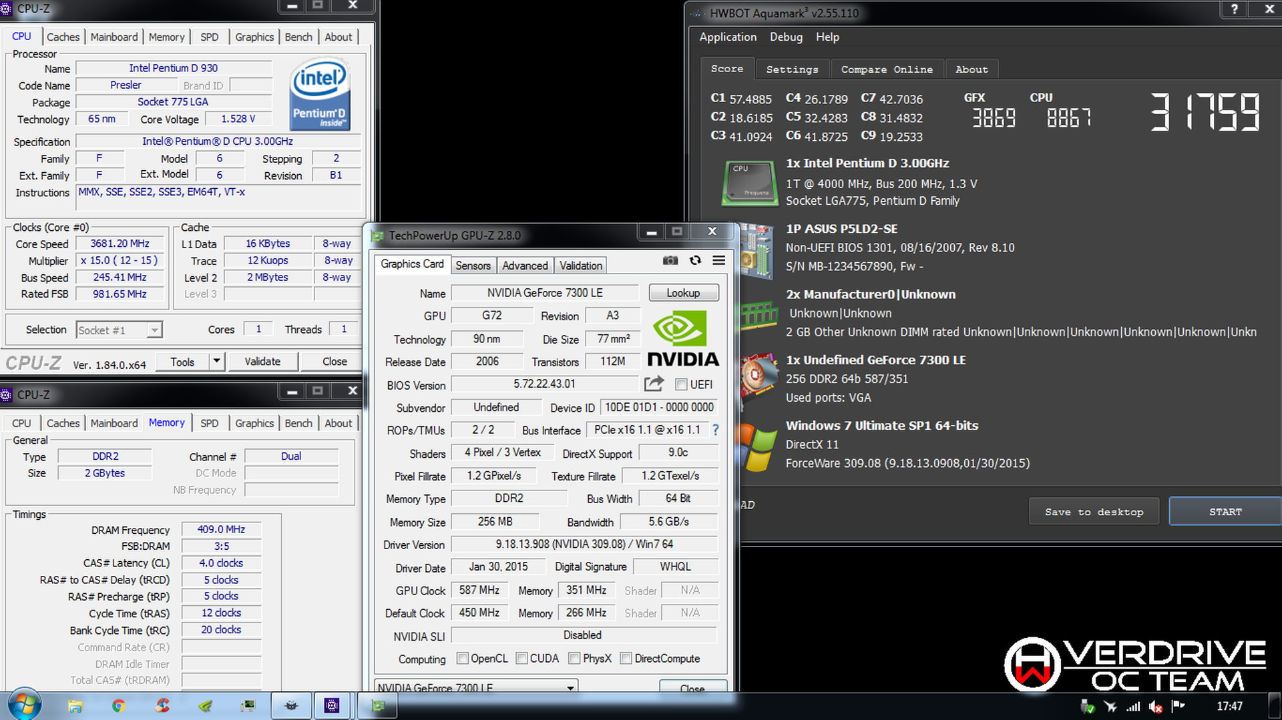
Task: Open the Validation tab in GPU-Z
Action: click(581, 266)
